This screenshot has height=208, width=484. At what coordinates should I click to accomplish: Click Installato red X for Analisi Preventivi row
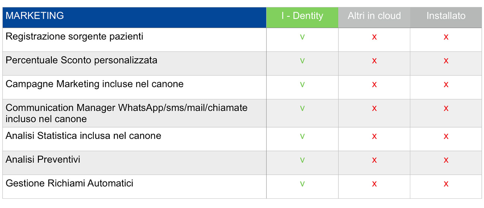pyautogui.click(x=446, y=160)
